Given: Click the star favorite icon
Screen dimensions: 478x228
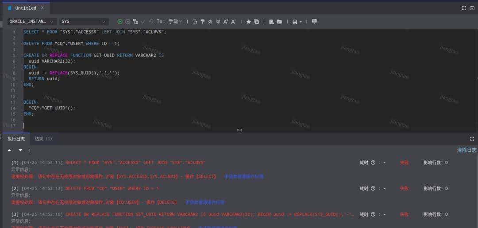Looking at the screenshot, I should [x=248, y=22].
